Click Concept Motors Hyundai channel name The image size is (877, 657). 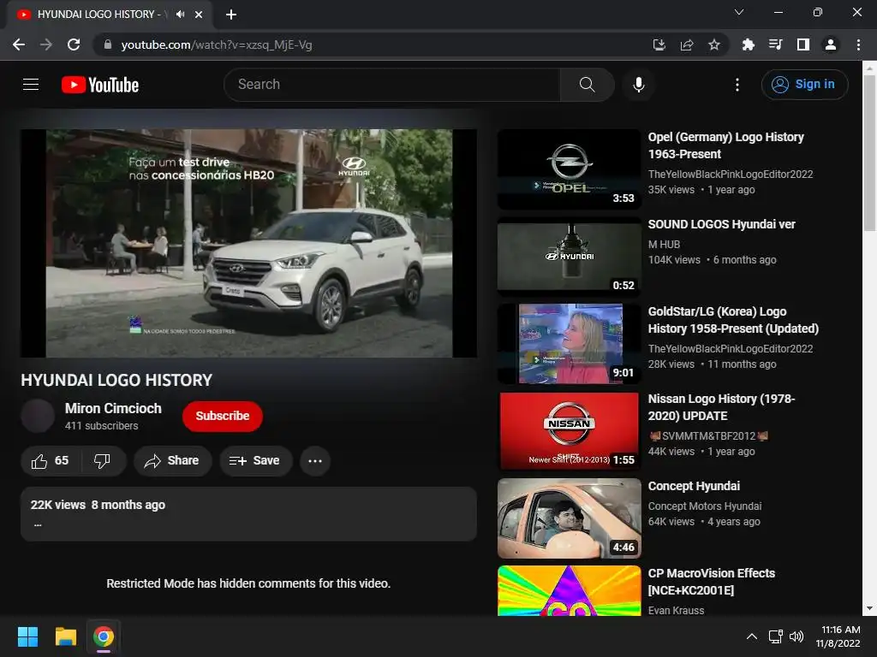tap(705, 506)
